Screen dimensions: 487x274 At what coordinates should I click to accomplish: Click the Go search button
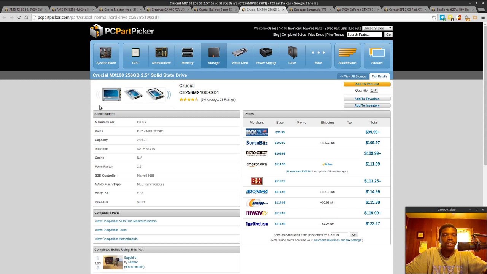point(388,35)
